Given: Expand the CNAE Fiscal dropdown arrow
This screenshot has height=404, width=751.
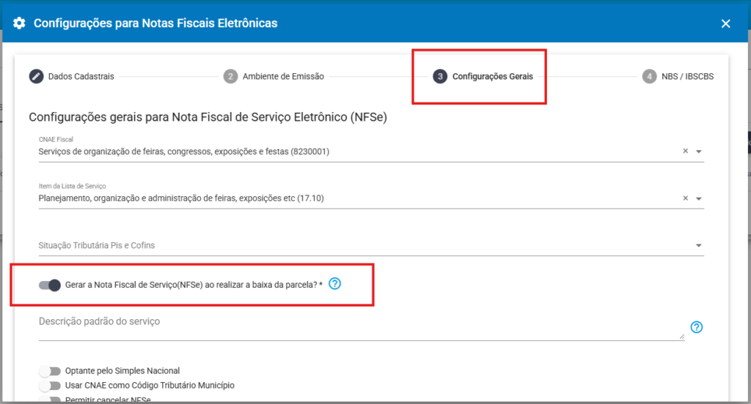Looking at the screenshot, I should (699, 151).
